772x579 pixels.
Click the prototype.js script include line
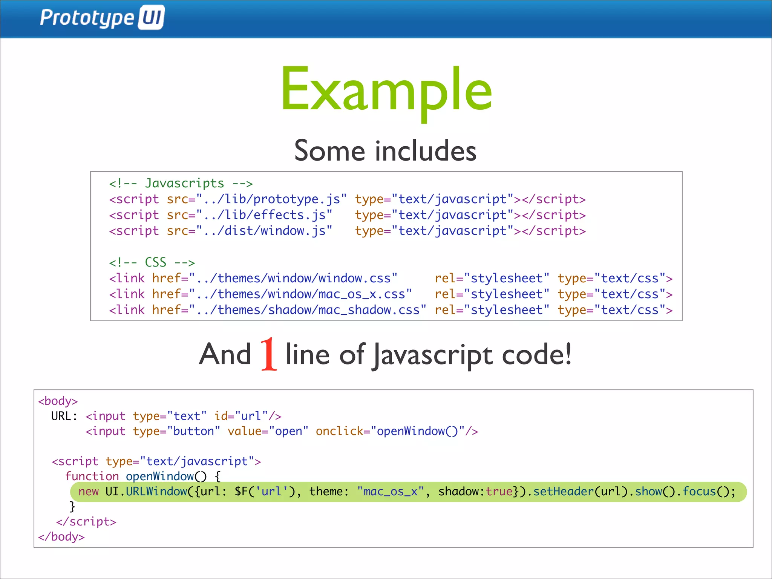(347, 199)
